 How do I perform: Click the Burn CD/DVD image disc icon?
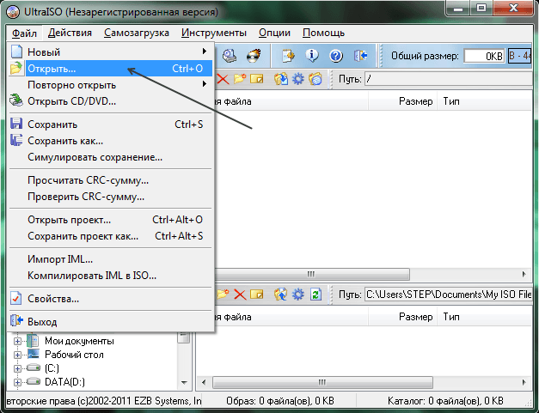tap(254, 56)
